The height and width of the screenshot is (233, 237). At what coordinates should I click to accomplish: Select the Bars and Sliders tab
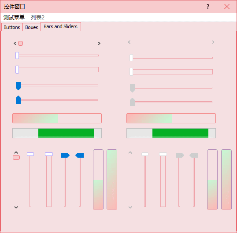60,26
